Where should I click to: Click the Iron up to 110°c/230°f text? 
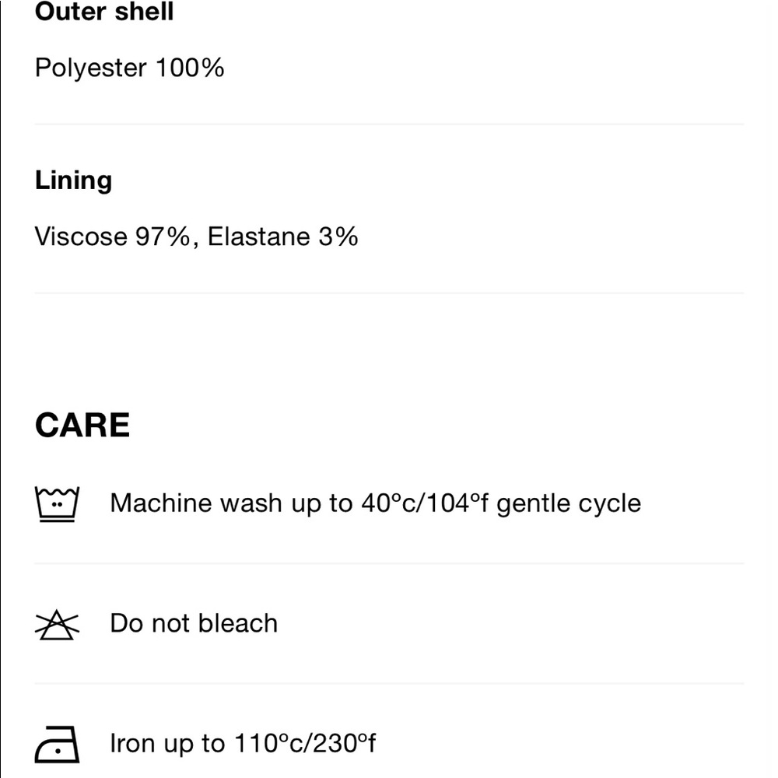[x=243, y=743]
